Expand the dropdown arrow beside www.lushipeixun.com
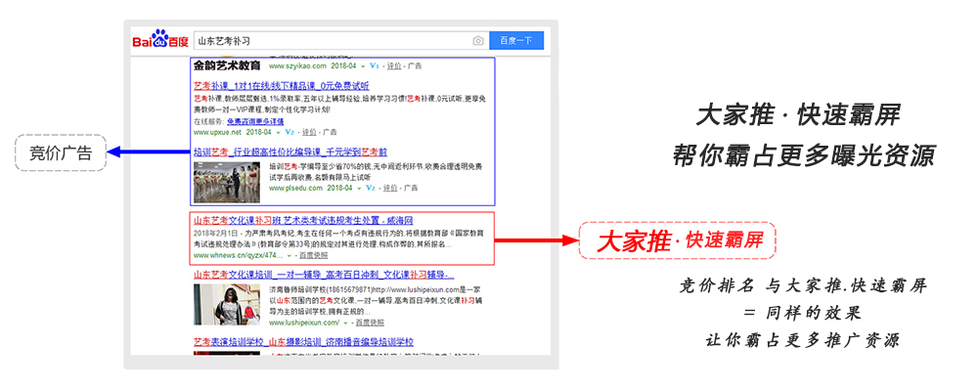 coord(345,323)
